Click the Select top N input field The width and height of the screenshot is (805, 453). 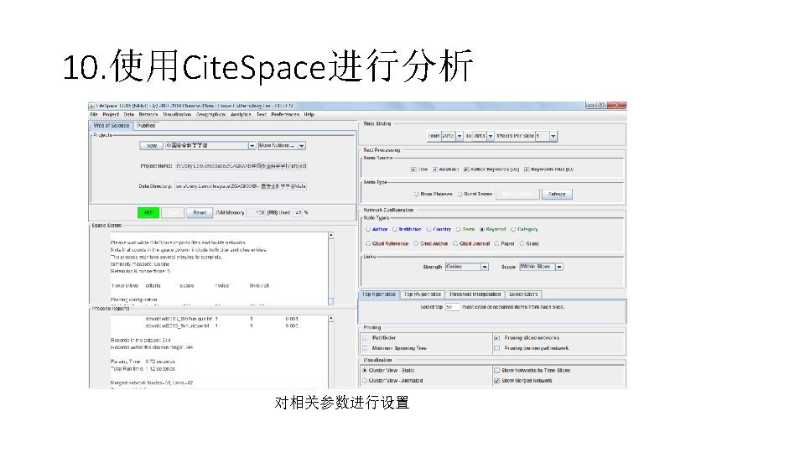[452, 307]
